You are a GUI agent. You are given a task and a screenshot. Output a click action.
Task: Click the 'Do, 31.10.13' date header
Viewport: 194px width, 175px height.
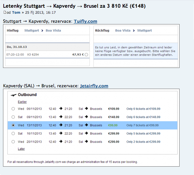click(x=17, y=47)
